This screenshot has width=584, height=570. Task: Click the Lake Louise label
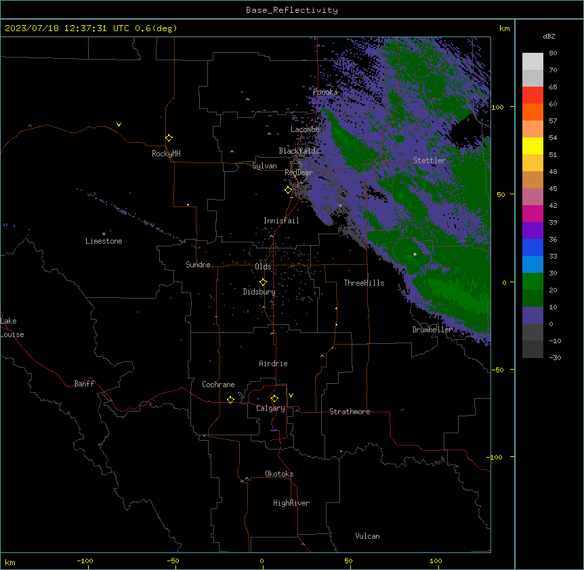pos(12,328)
